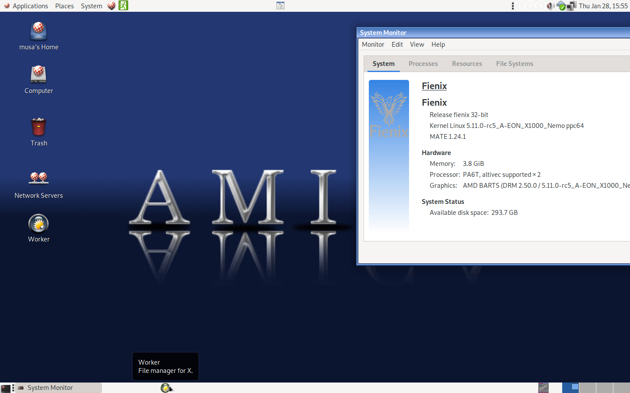Switch to the Processes tab

(x=423, y=64)
